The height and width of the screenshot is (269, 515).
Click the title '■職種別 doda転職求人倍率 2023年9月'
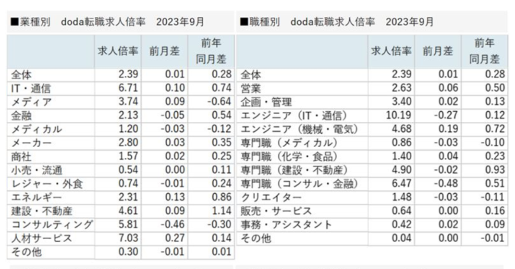click(337, 22)
